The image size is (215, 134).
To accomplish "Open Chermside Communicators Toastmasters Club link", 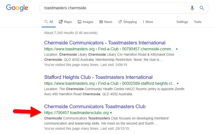I will click(x=95, y=106).
